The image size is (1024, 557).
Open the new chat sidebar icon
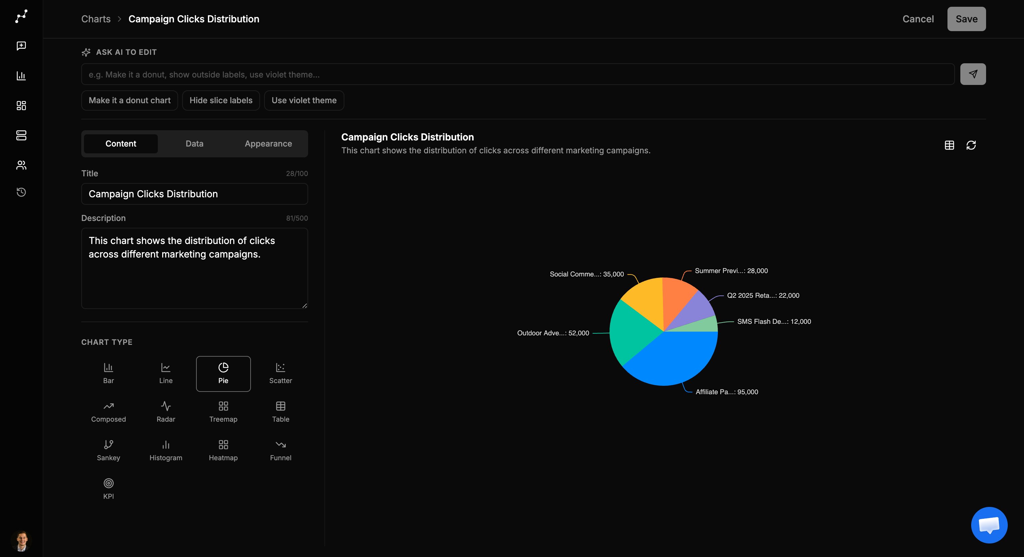click(21, 46)
